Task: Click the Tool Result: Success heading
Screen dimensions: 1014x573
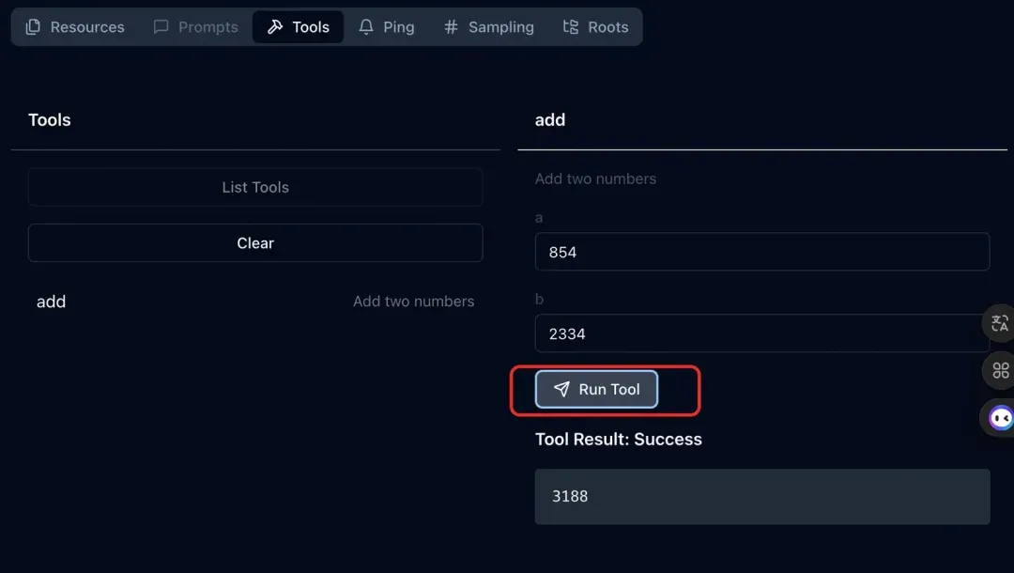Action: (x=618, y=440)
